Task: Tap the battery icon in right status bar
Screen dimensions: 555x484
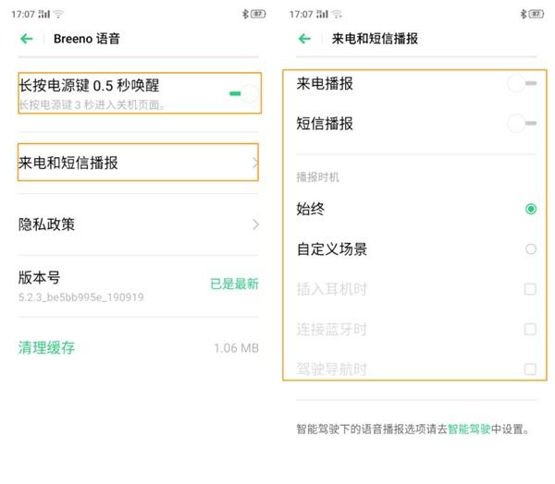Action: [x=536, y=14]
